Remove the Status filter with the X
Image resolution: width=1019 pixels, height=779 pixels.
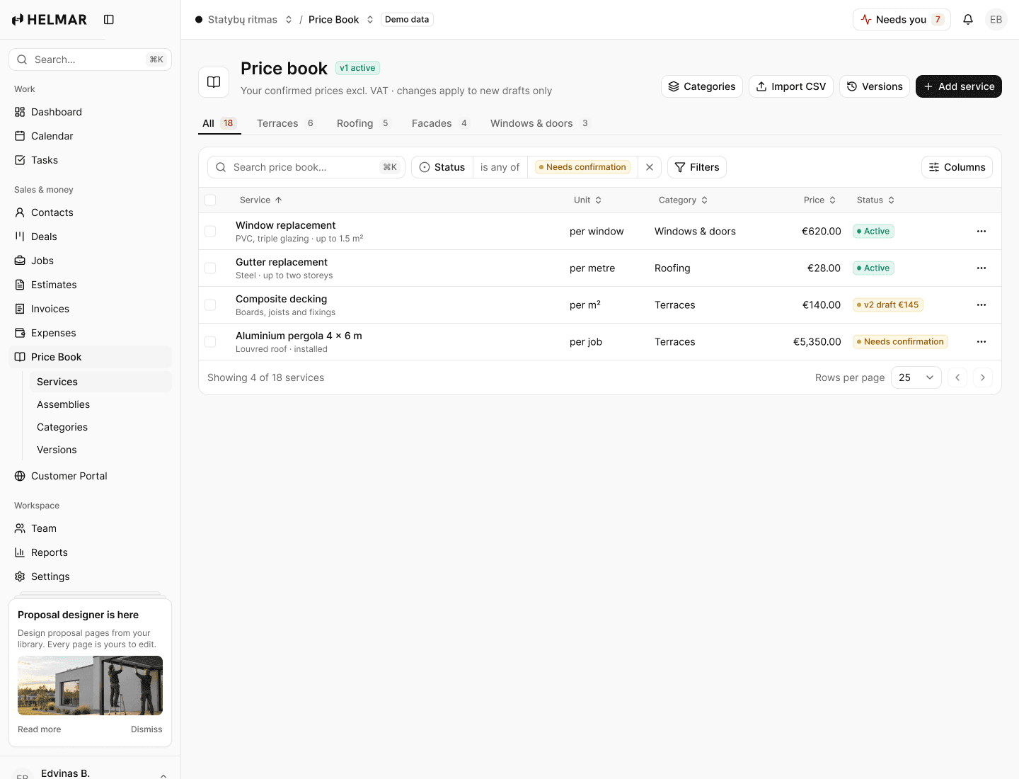650,167
